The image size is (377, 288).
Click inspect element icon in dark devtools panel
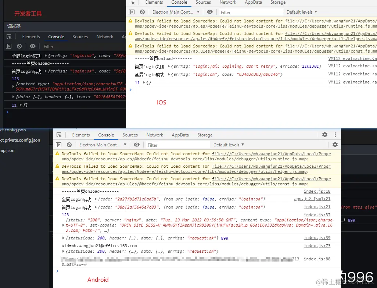pyautogui.click(x=9, y=36)
